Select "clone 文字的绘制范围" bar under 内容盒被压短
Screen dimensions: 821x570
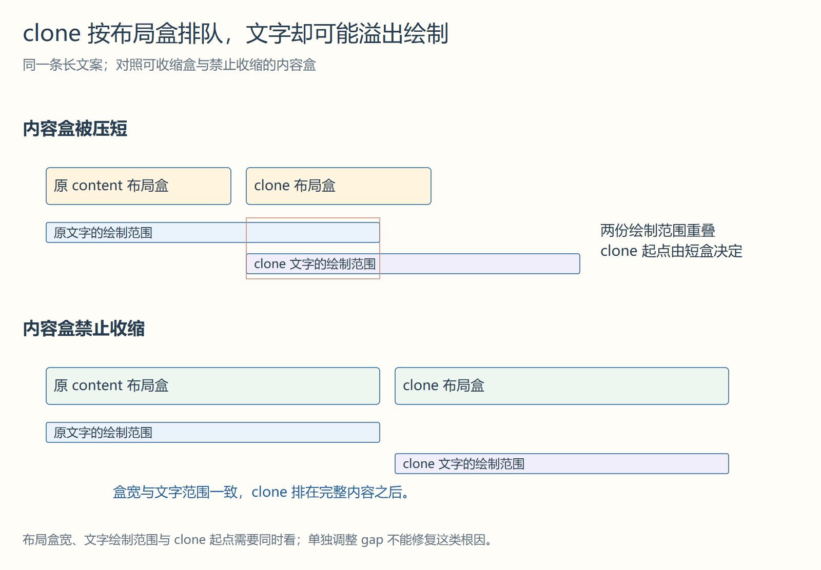413,264
